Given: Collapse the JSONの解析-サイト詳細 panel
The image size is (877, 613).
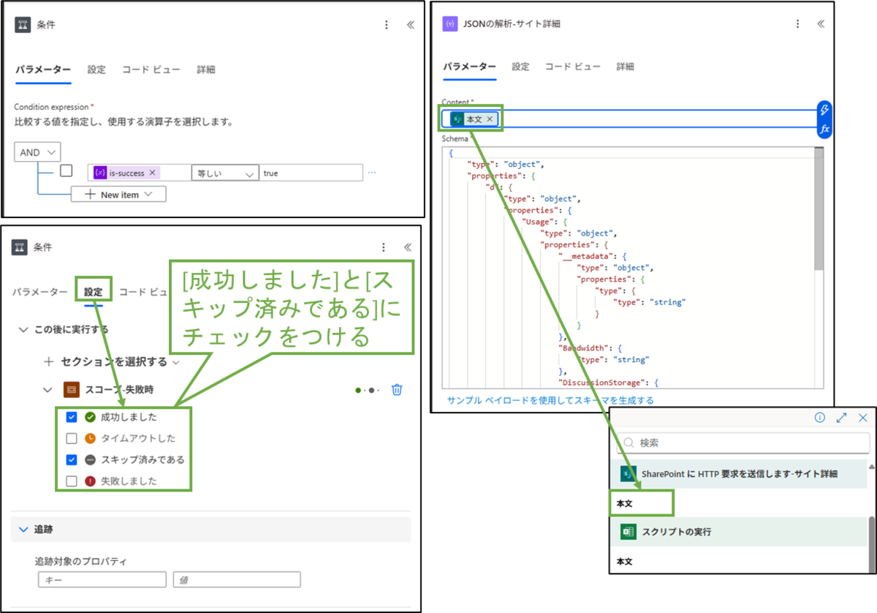Looking at the screenshot, I should [x=821, y=23].
